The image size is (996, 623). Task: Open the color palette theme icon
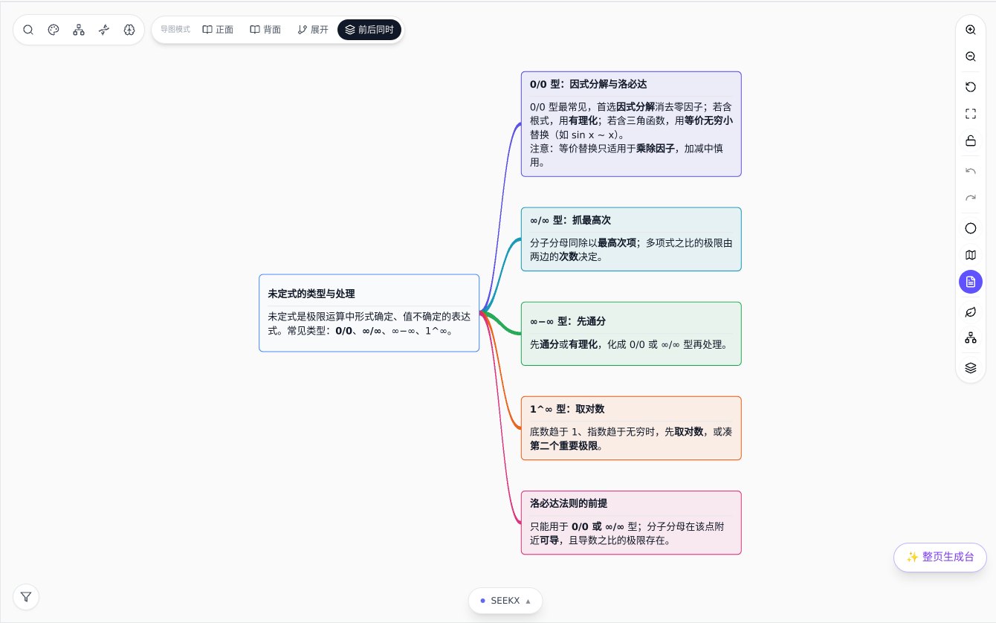coord(54,30)
